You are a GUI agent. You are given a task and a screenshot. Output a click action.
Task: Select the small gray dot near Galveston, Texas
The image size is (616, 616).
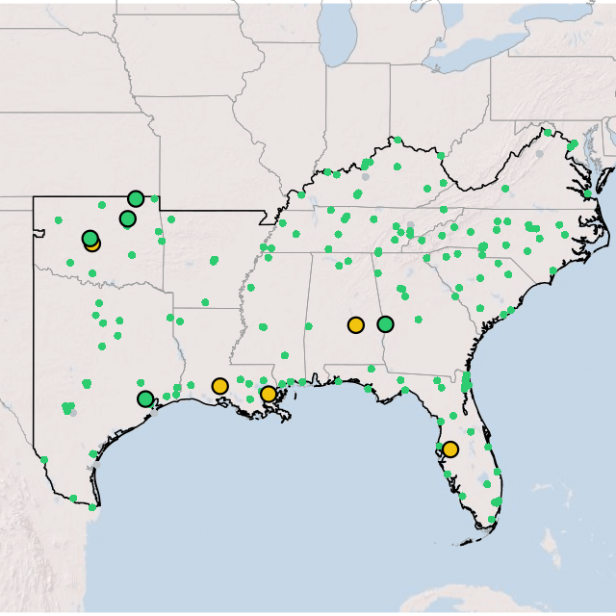154,413
